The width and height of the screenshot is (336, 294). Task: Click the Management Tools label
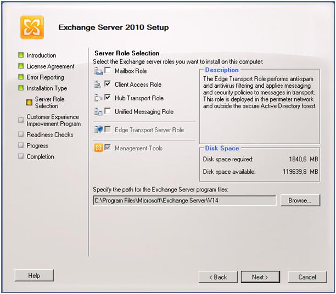[138, 148]
